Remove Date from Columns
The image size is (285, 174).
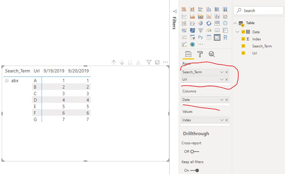[227, 100]
